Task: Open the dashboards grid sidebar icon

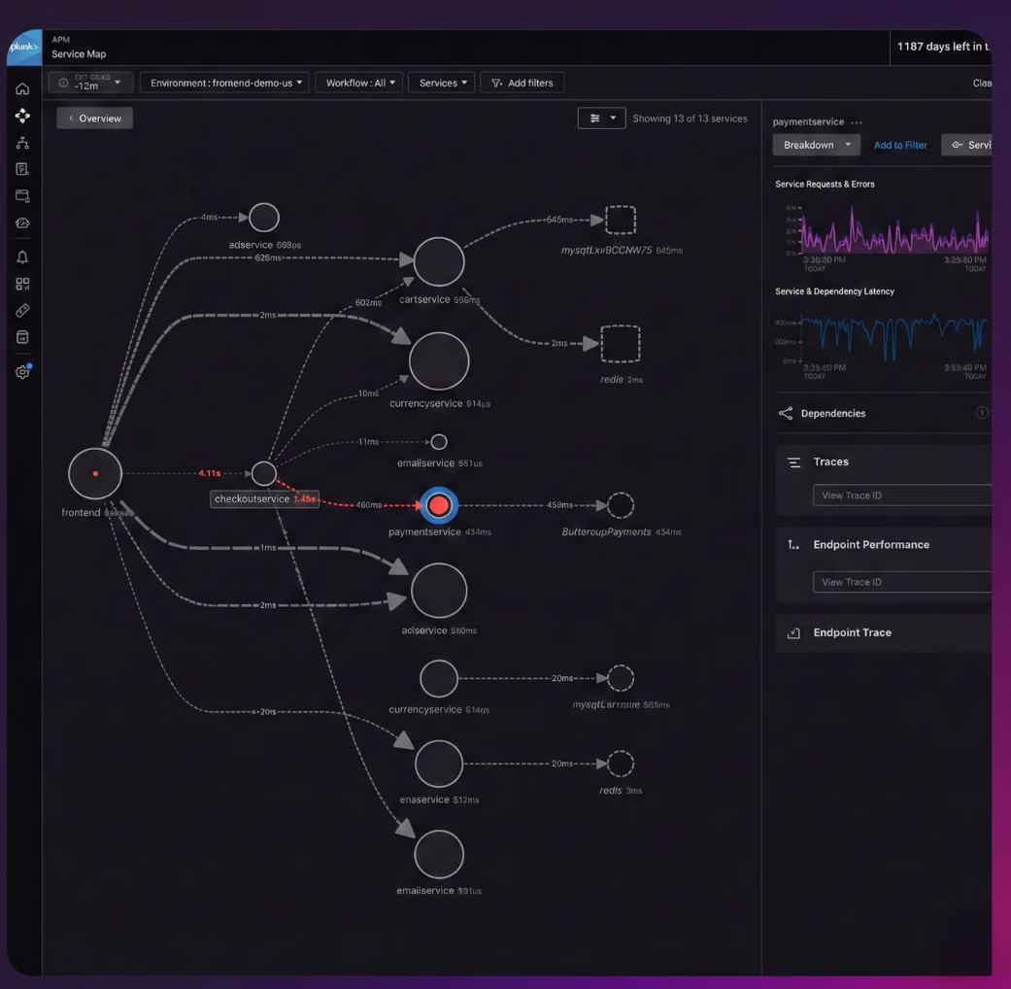Action: [x=22, y=284]
